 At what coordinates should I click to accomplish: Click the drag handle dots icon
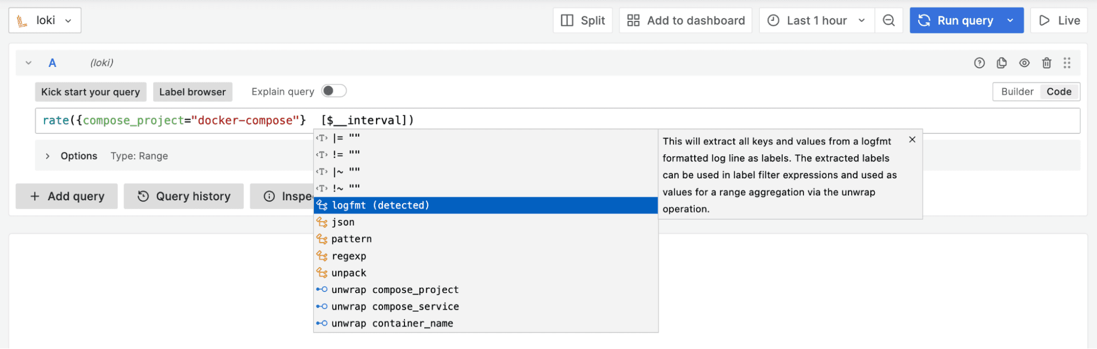[x=1067, y=63]
